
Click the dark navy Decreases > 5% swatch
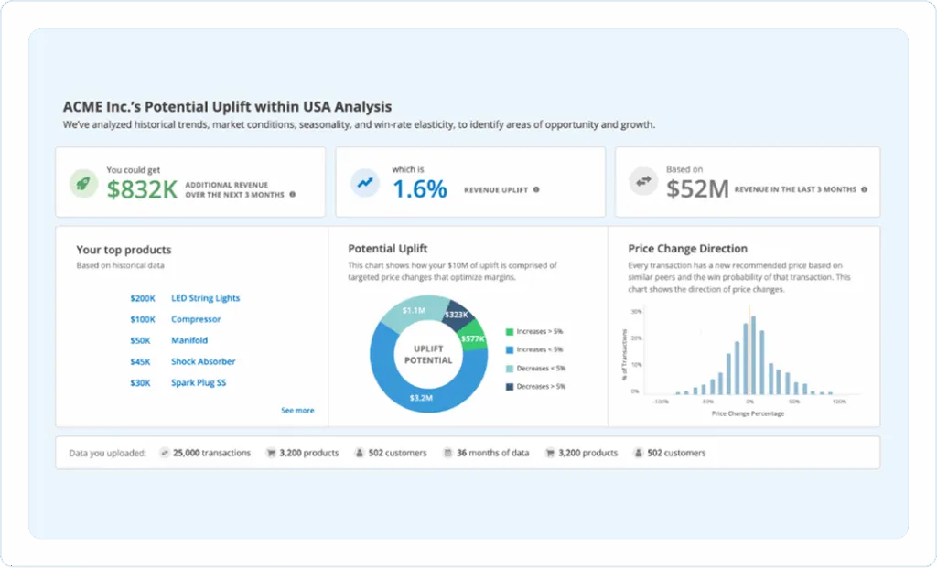point(510,387)
